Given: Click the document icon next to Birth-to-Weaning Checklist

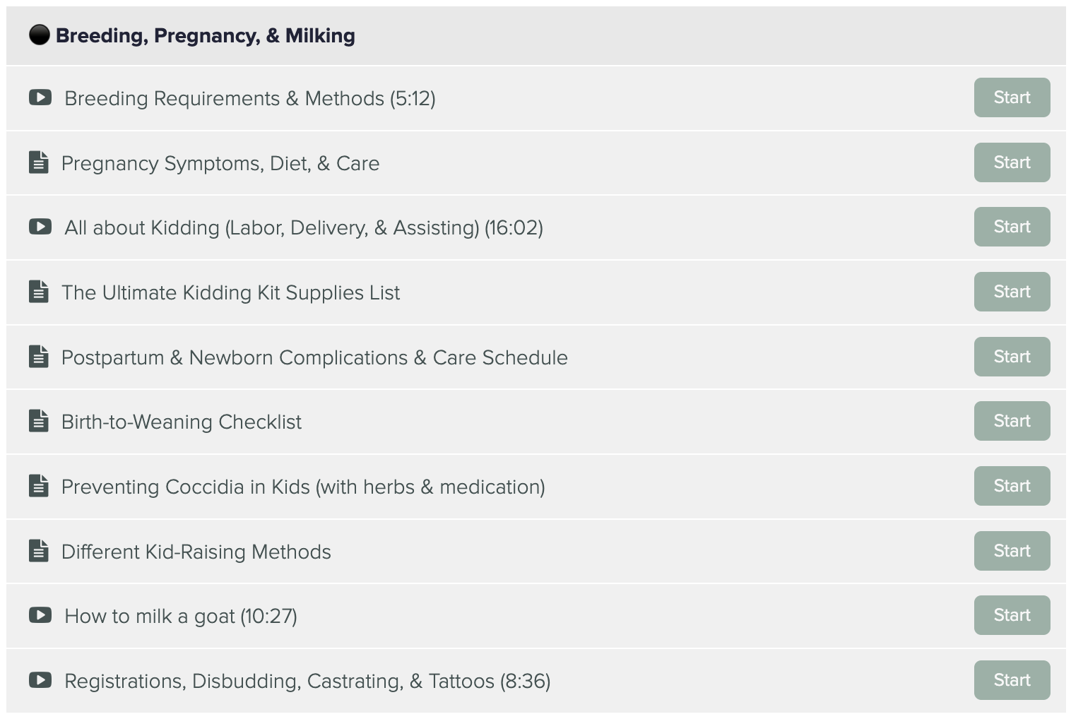Looking at the screenshot, I should [39, 421].
